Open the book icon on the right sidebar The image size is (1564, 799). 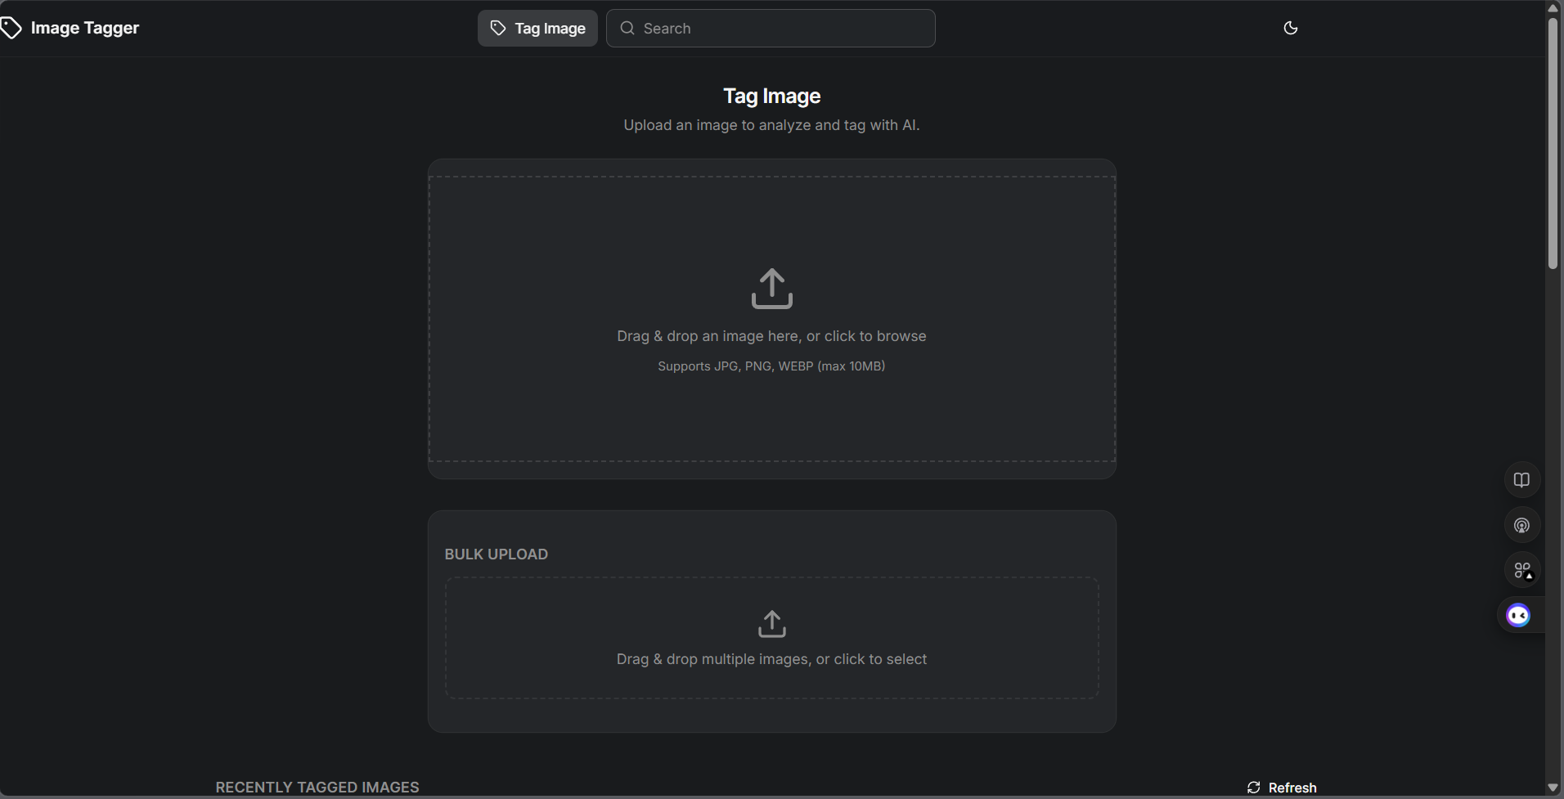point(1521,479)
